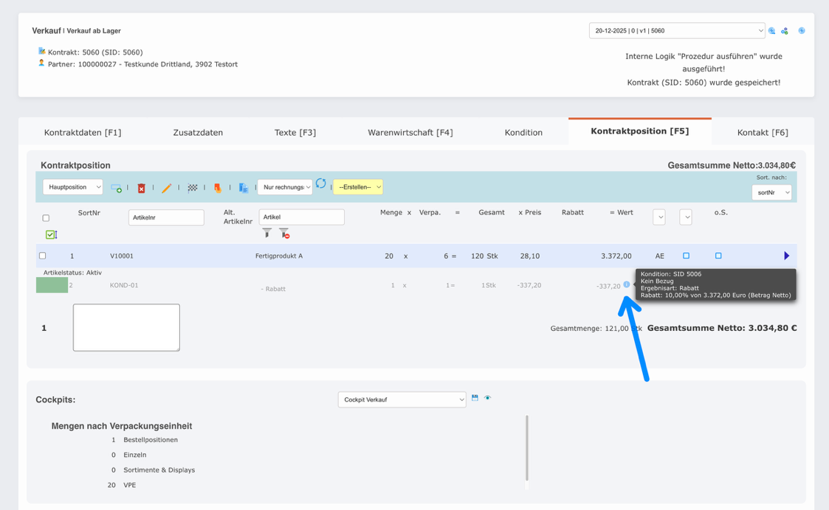
Task: Open the '--Erstellen--' dropdown
Action: pyautogui.click(x=358, y=187)
